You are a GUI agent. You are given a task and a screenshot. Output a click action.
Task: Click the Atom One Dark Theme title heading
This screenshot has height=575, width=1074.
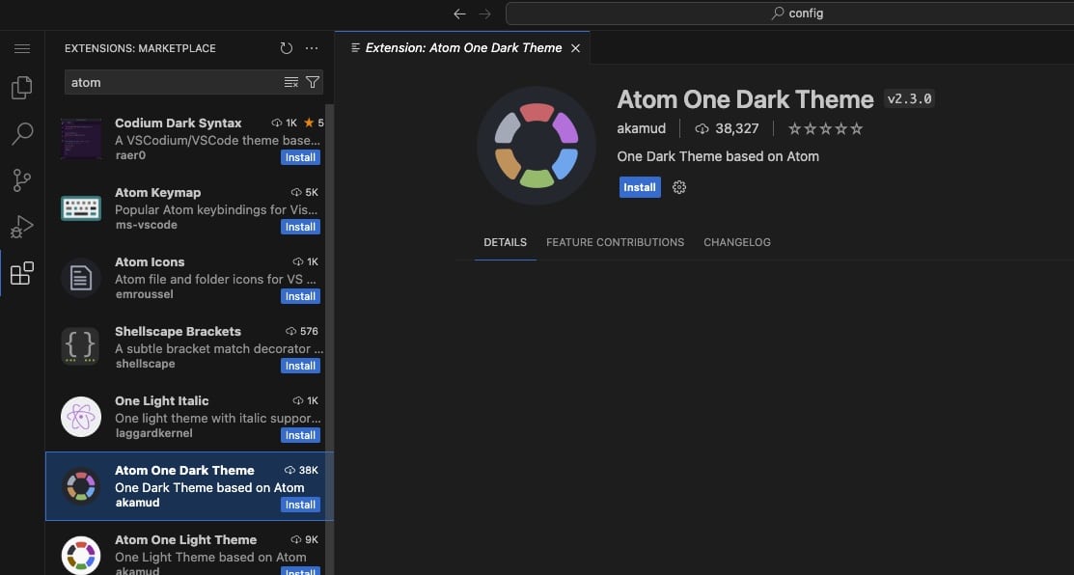click(745, 100)
